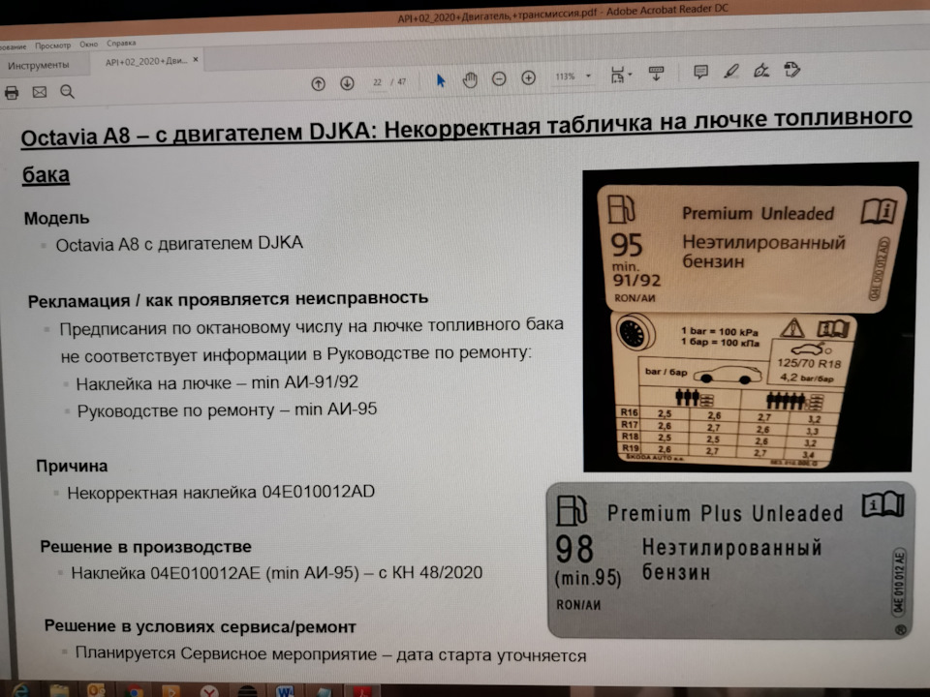Click text Некорректная наклейка 04E010012AD
This screenshot has width=930, height=697.
coord(221,492)
